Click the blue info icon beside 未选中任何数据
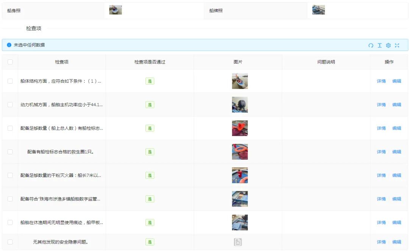 coord(9,45)
